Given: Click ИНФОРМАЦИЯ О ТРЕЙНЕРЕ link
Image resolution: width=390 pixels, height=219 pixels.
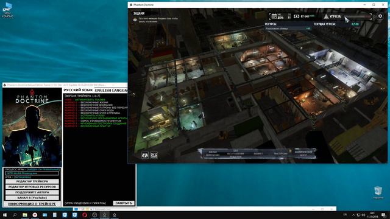Looking at the screenshot, I should 32,204.
